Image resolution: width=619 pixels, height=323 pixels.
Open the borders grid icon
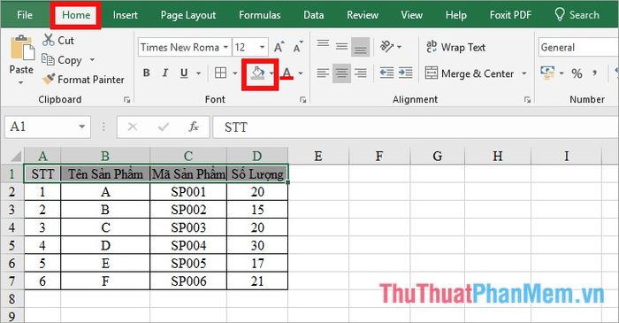(x=220, y=73)
